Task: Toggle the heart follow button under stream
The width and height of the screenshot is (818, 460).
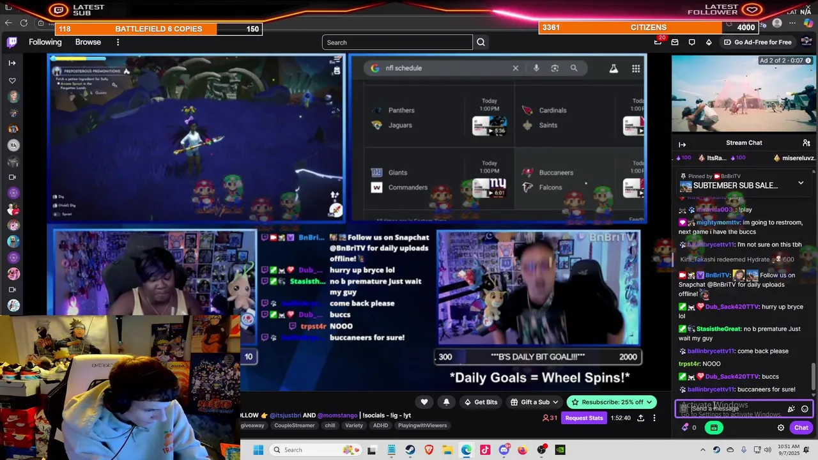Action: pos(424,402)
